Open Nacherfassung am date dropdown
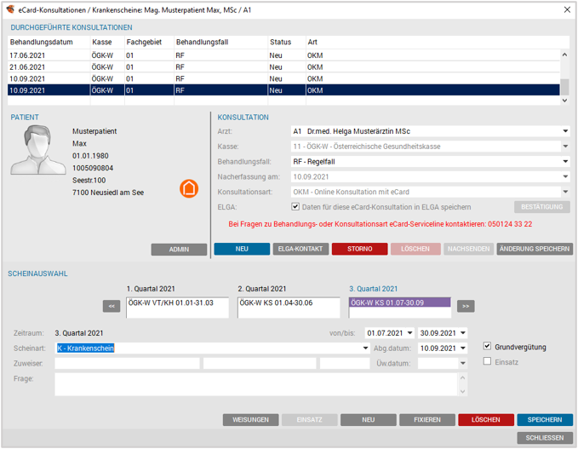Screen dimensions: 578x449 [x=565, y=176]
